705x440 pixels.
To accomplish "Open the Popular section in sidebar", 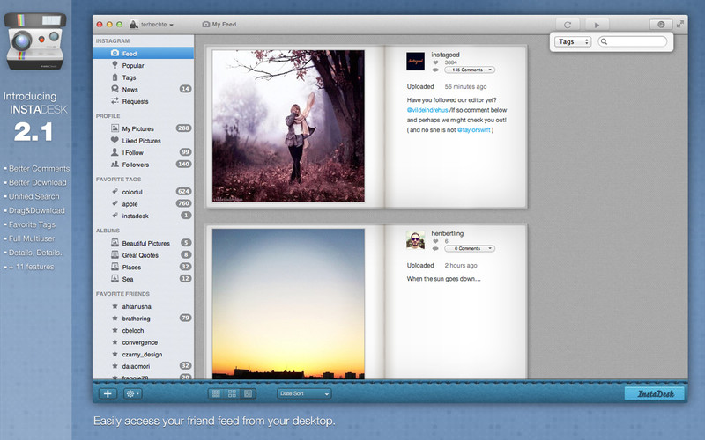I will (134, 65).
